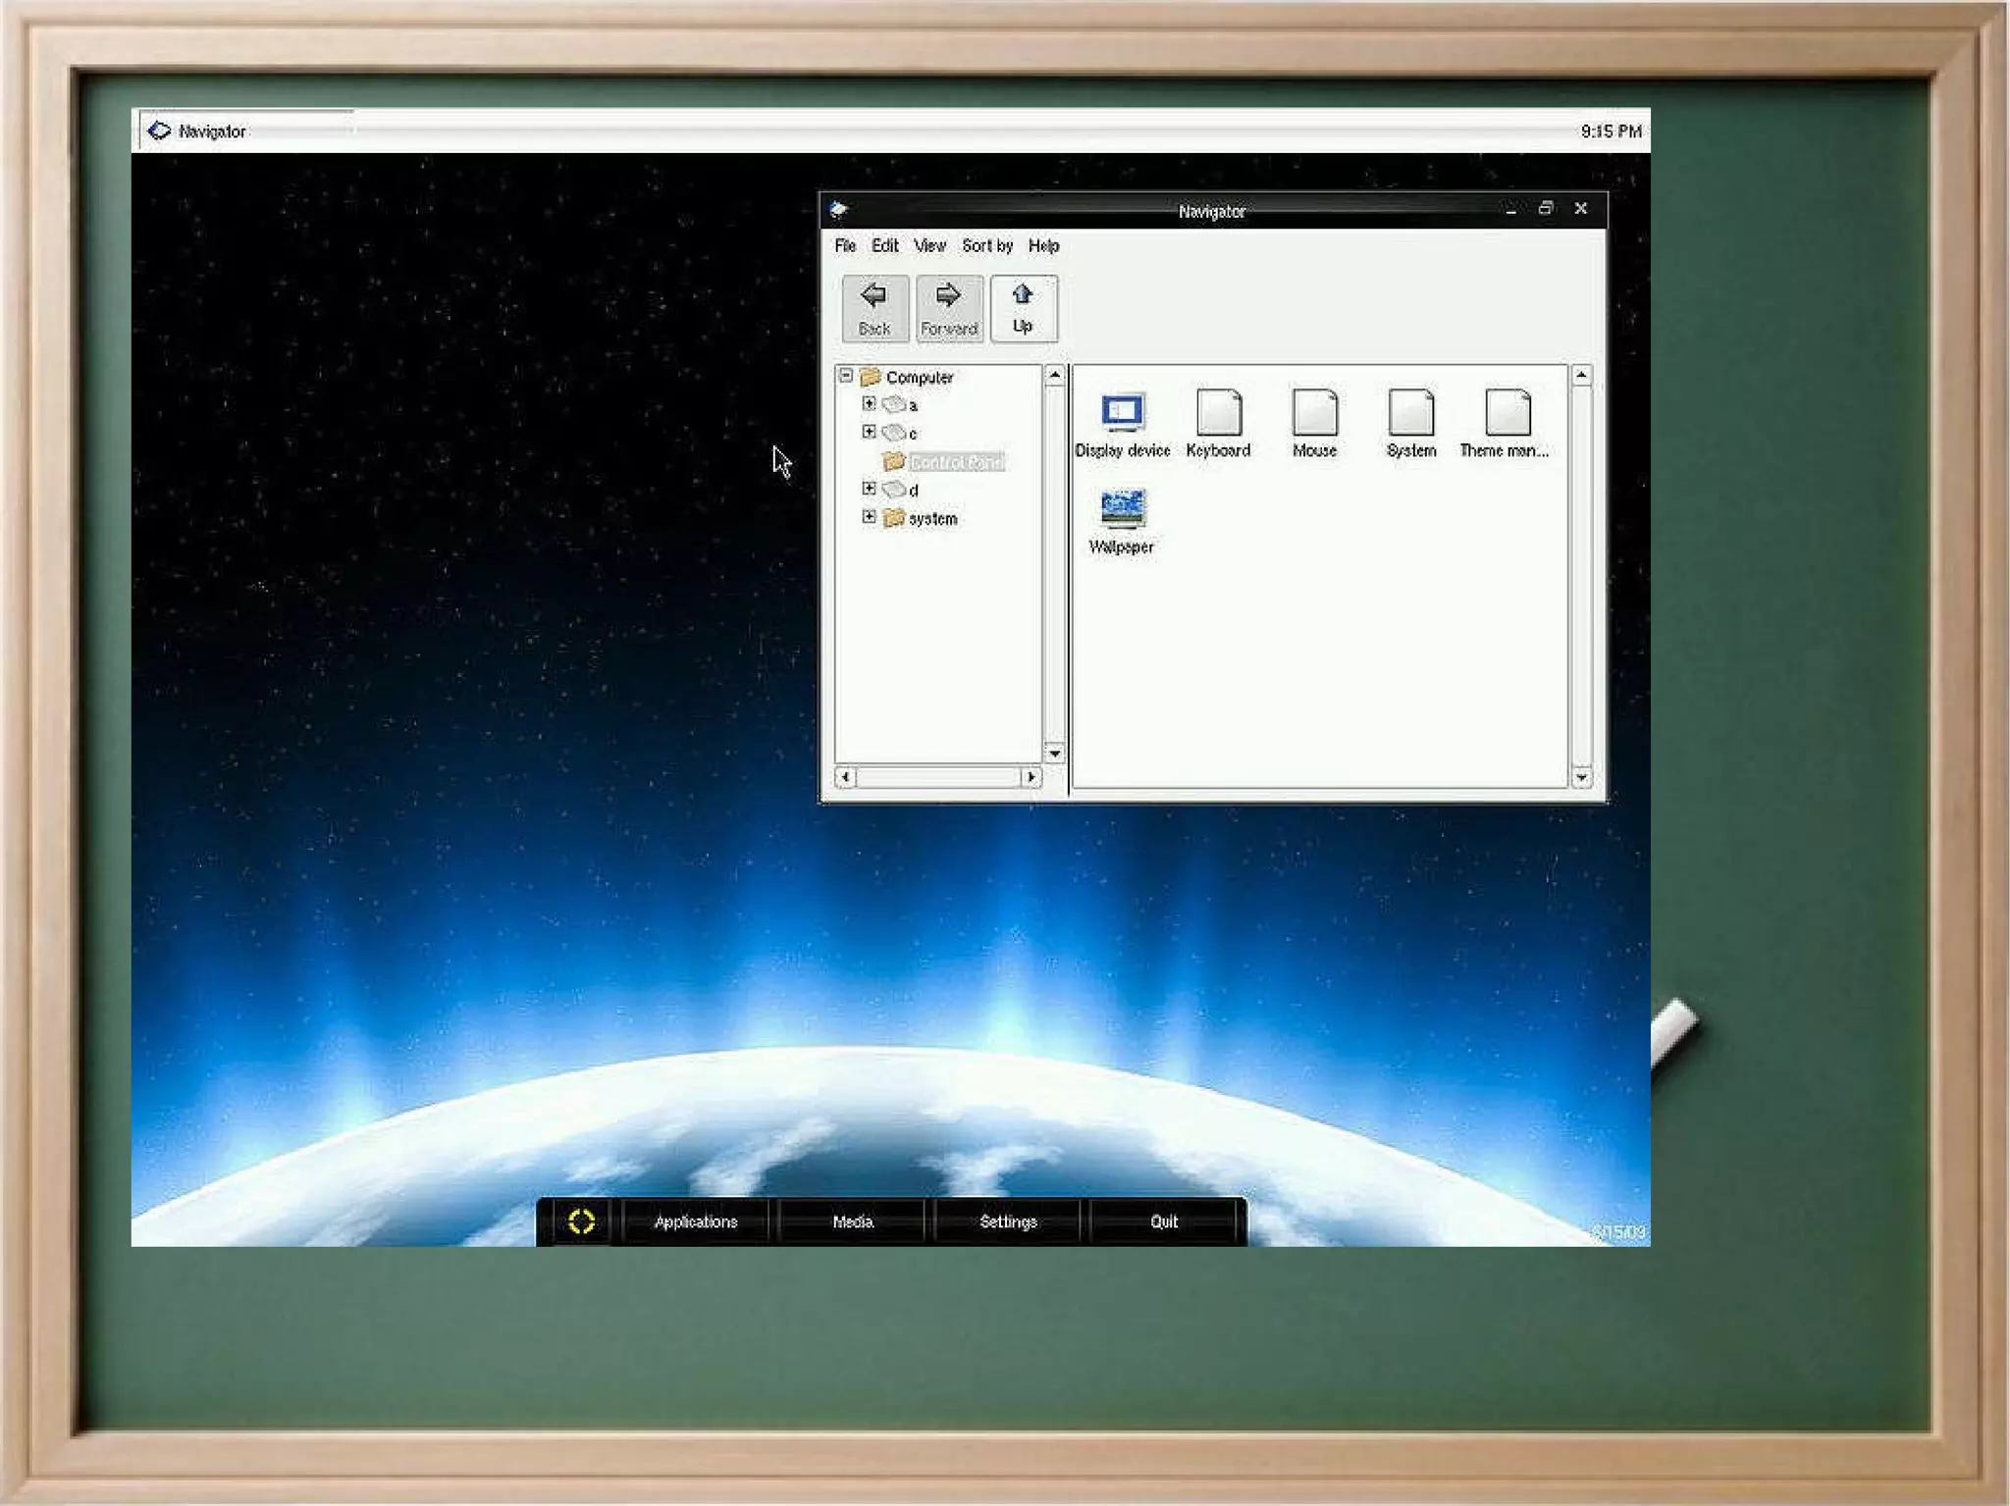Click the tree panel's scroll right arrow
2010x1506 pixels.
[x=1031, y=777]
